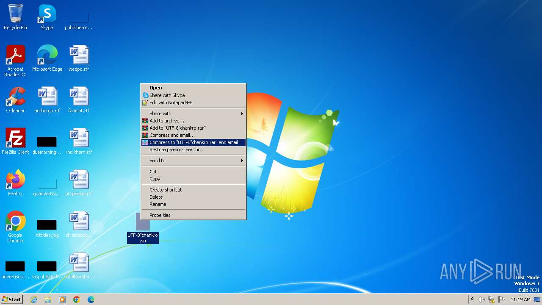Select the publisherre desktop file
The height and width of the screenshot is (305, 542).
tap(79, 17)
